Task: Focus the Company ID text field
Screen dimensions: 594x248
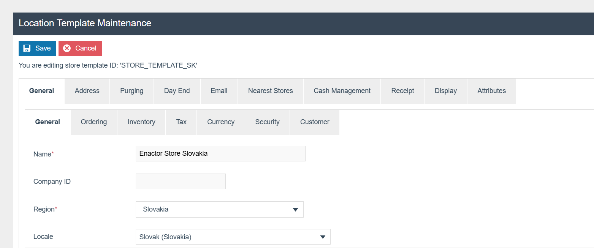Action: [181, 182]
